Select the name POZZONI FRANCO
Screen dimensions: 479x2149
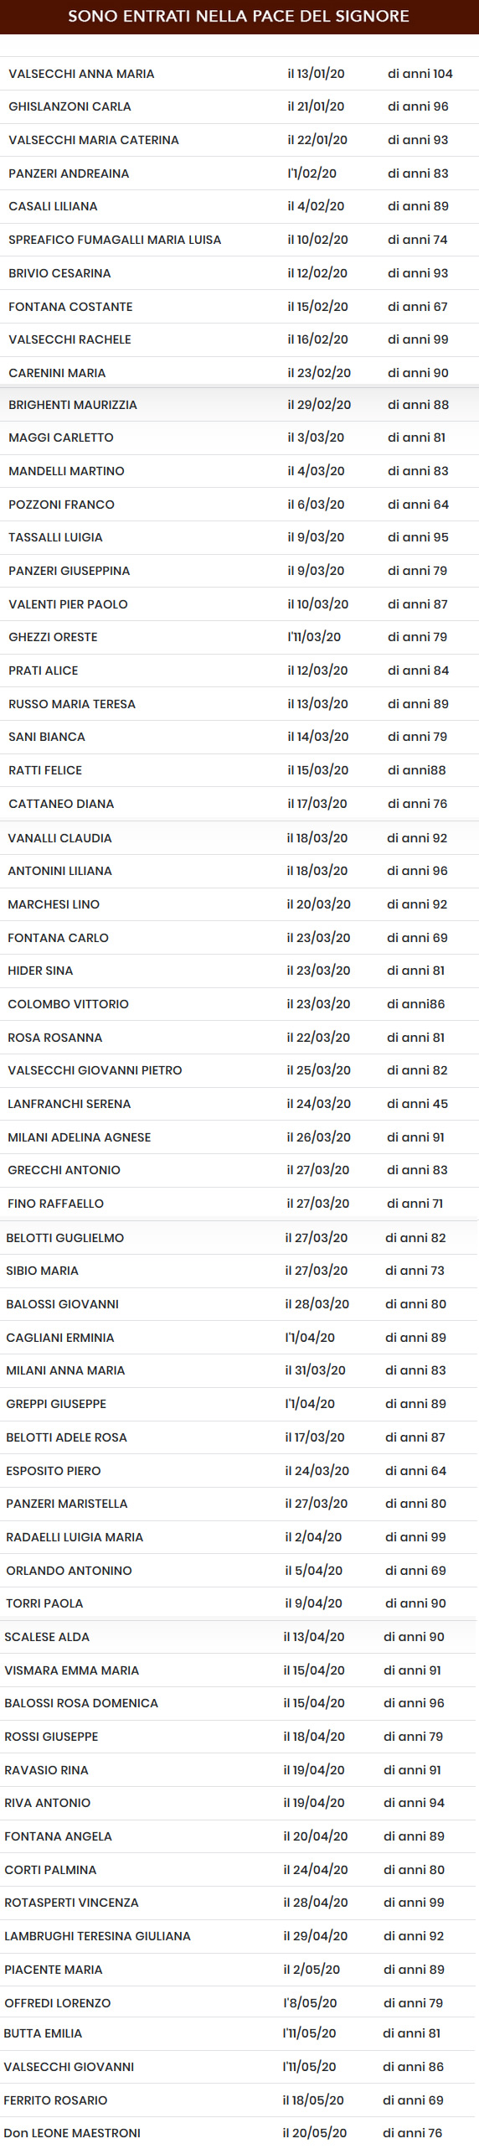pos(61,505)
